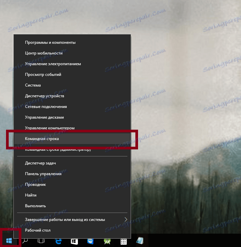Open the notepad-style app on the taskbar

[x=140, y=241]
